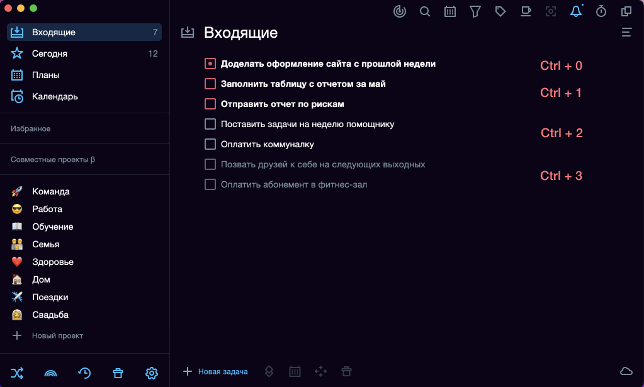
Task: Click the rainbow icon in bottom sidebar
Action: point(50,373)
